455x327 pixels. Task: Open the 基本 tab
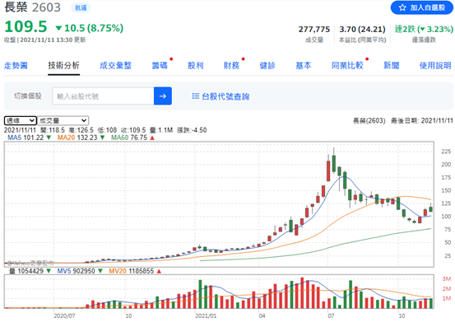[304, 66]
